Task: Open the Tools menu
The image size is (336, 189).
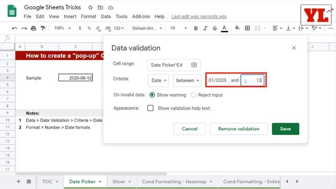Action: click(x=121, y=16)
